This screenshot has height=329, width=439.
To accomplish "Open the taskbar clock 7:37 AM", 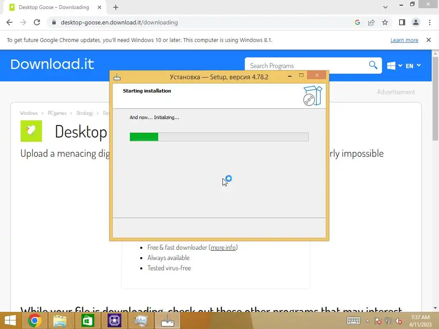I will [x=420, y=320].
